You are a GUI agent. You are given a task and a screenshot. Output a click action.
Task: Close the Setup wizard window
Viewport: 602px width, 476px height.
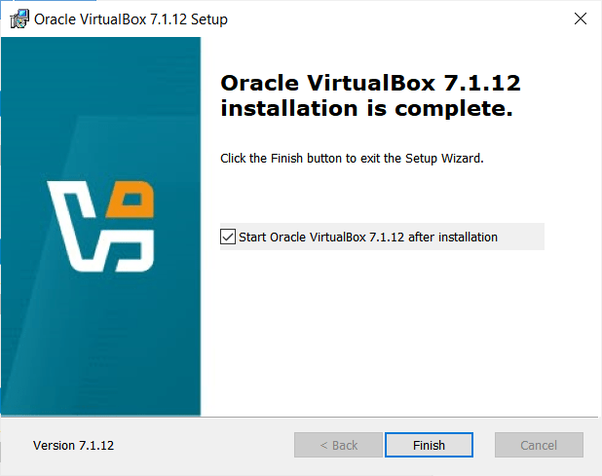pos(580,18)
